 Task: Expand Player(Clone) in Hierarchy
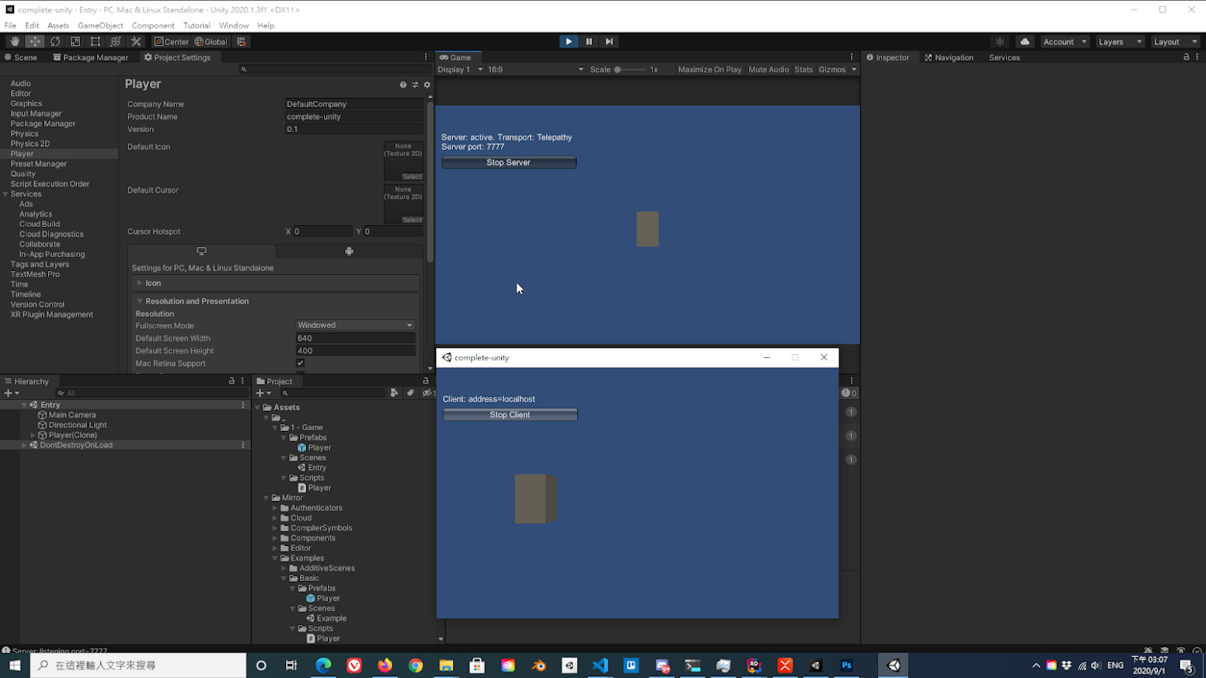coord(33,436)
